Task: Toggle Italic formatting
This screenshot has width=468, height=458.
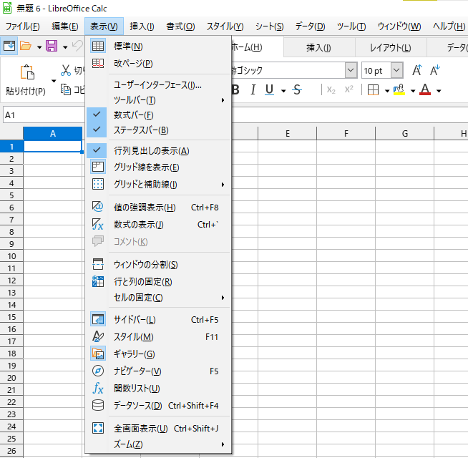Action: pos(253,89)
